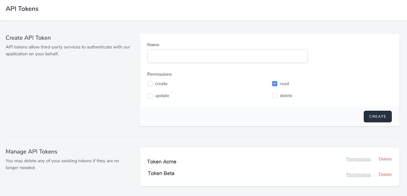This screenshot has height=196, width=407.
Task: Enable the create permission checkbox
Action: 150,84
